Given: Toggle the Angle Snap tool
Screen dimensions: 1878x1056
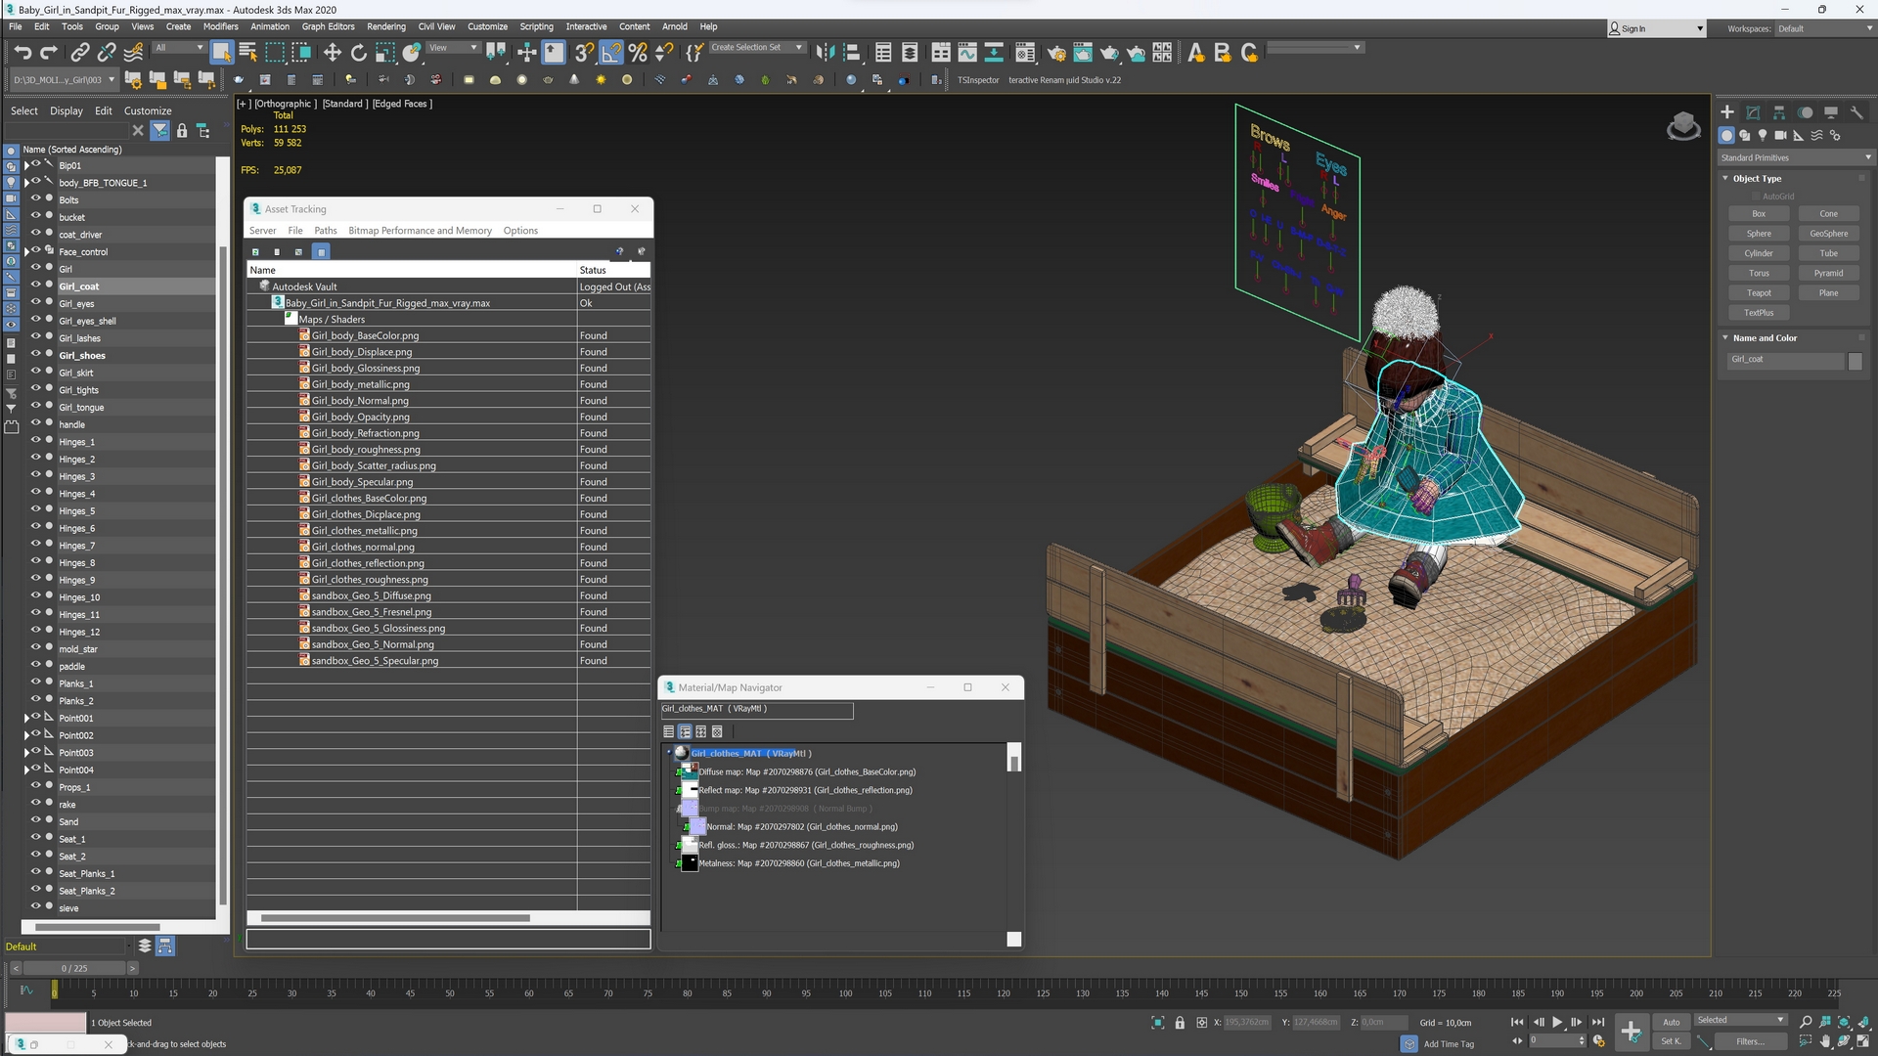Looking at the screenshot, I should [611, 52].
